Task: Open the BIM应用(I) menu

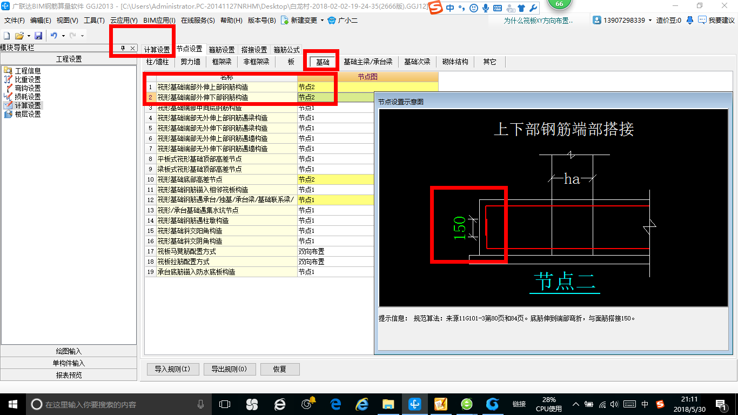Action: point(159,21)
